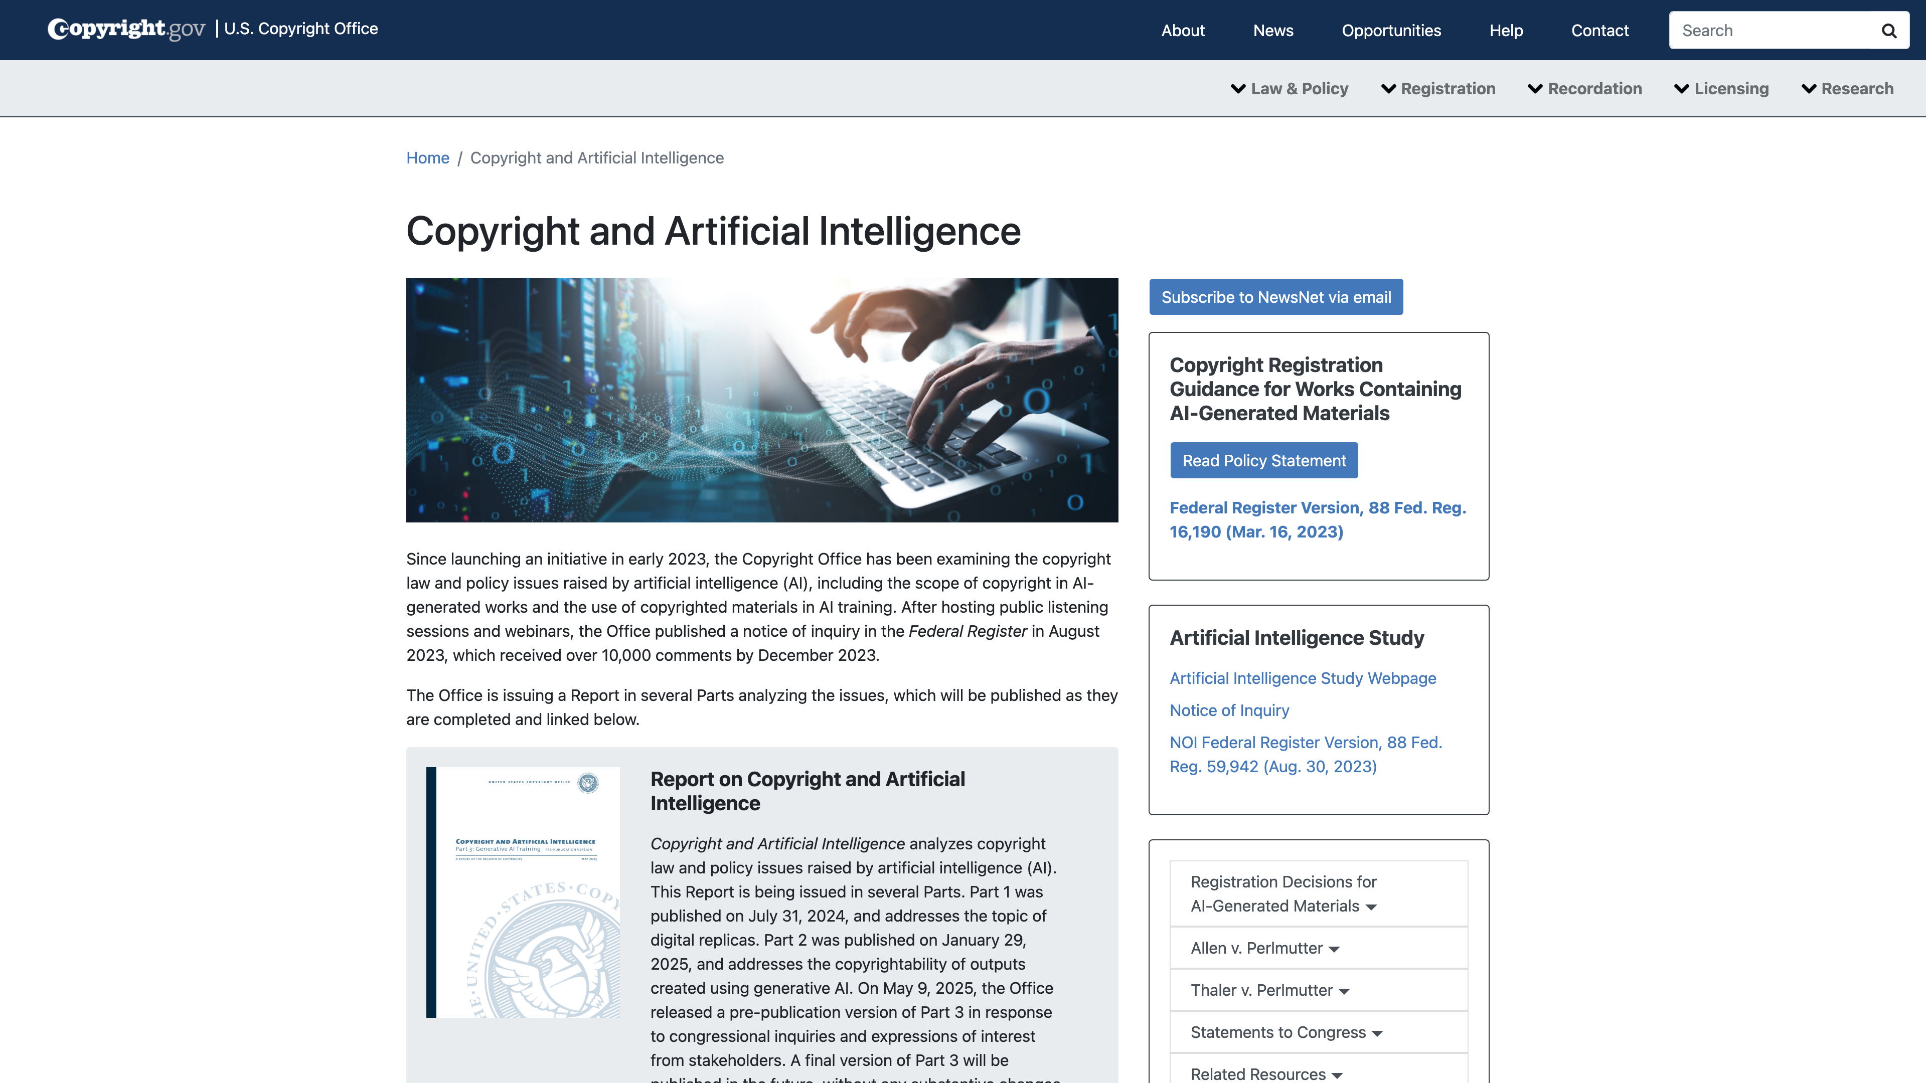The height and width of the screenshot is (1083, 1926).
Task: Click the Home breadcrumb link
Action: coord(427,158)
